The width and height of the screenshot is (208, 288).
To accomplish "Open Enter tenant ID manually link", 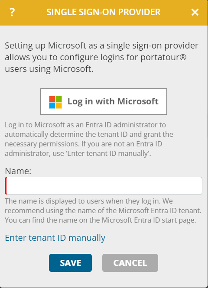I will tap(55, 238).
